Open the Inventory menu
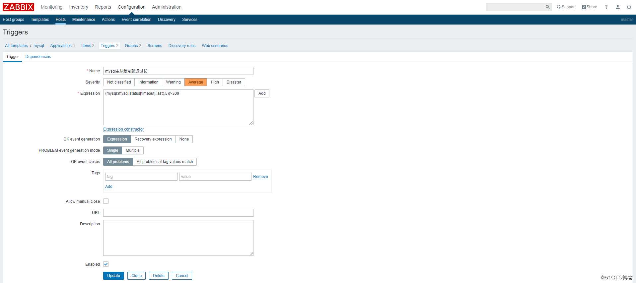 click(x=79, y=7)
